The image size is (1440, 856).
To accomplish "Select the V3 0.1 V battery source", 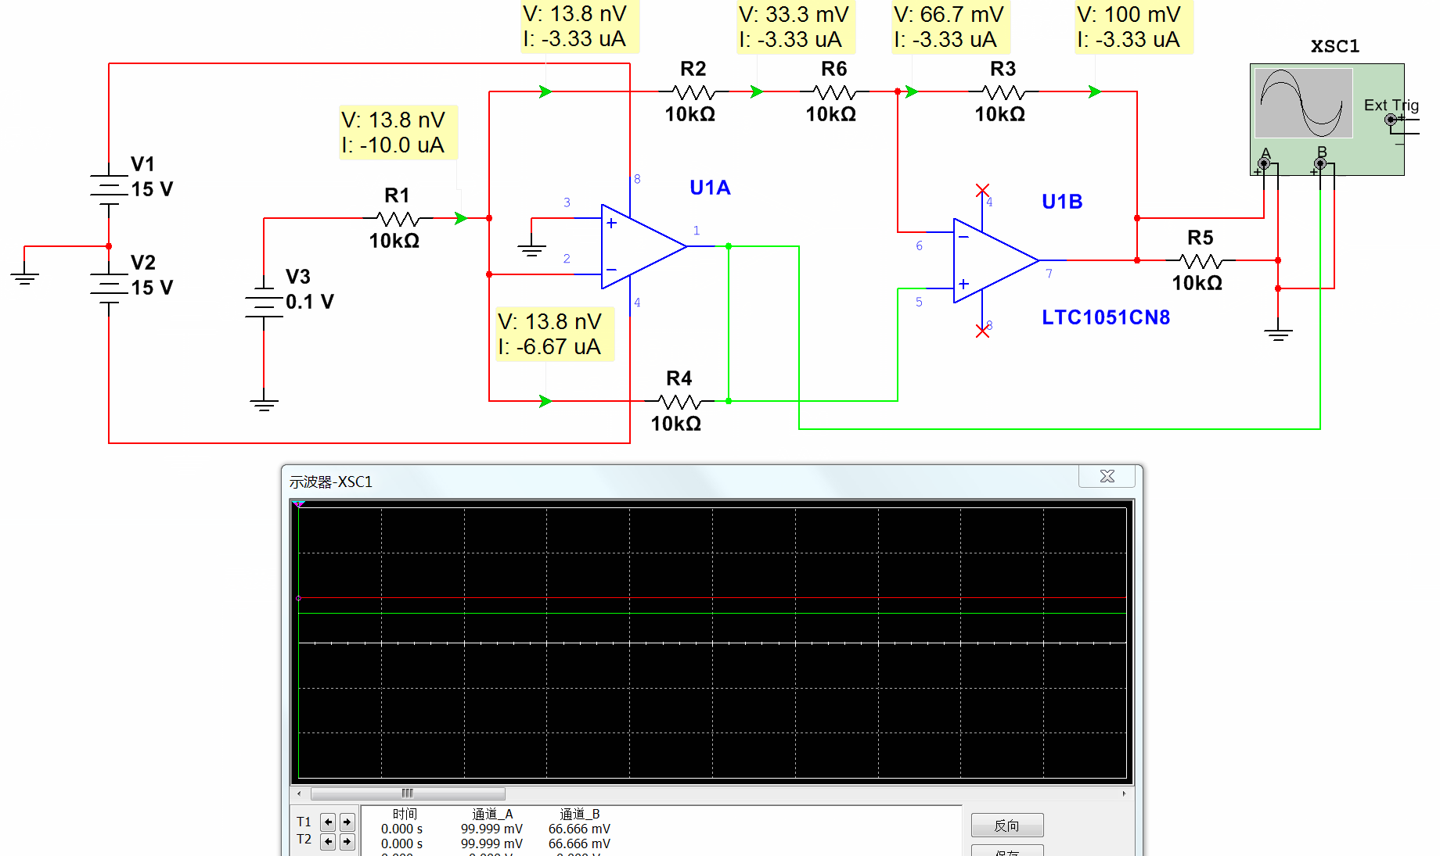I will click(264, 303).
